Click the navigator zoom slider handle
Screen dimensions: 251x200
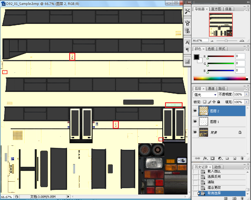click(x=226, y=41)
